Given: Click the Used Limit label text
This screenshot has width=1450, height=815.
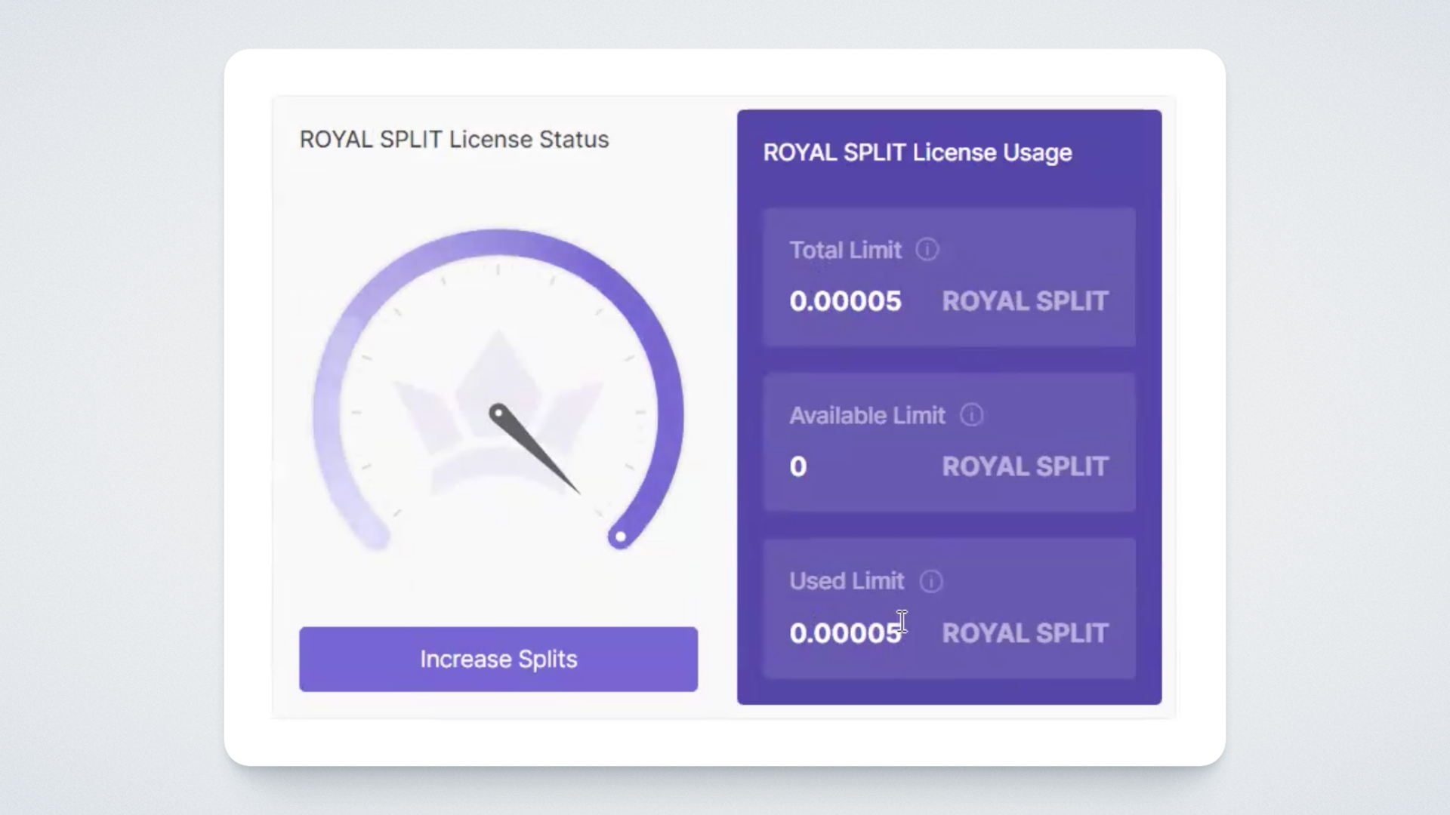Looking at the screenshot, I should click(x=846, y=581).
